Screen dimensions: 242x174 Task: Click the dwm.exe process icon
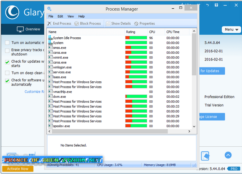coord(50,96)
